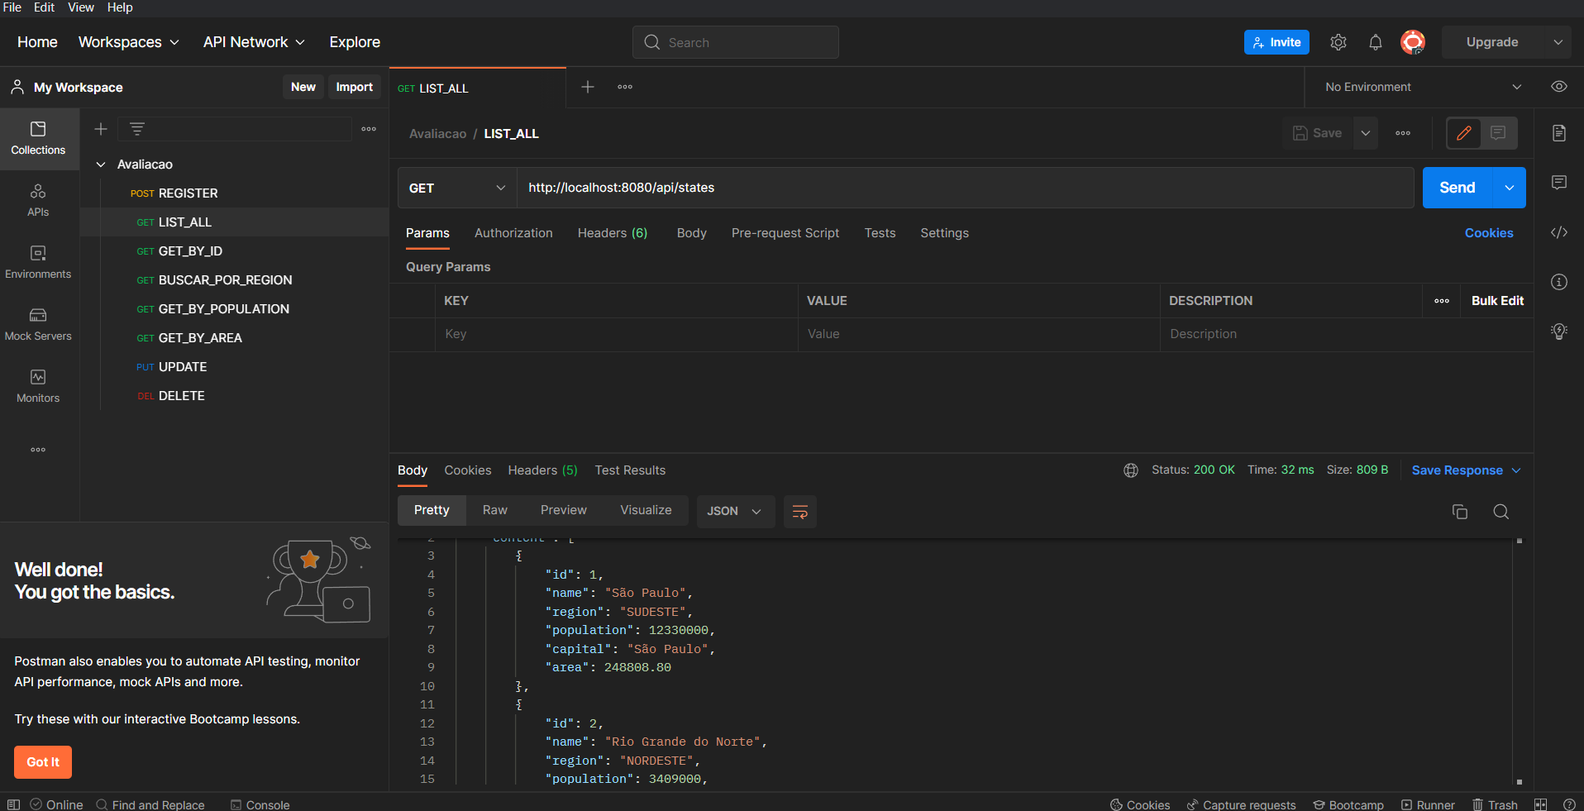Screen dimensions: 1584x811
Task: Open the code snippet generator panel
Action: coord(1559,232)
